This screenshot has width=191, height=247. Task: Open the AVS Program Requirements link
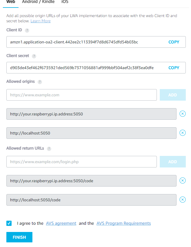point(124,223)
